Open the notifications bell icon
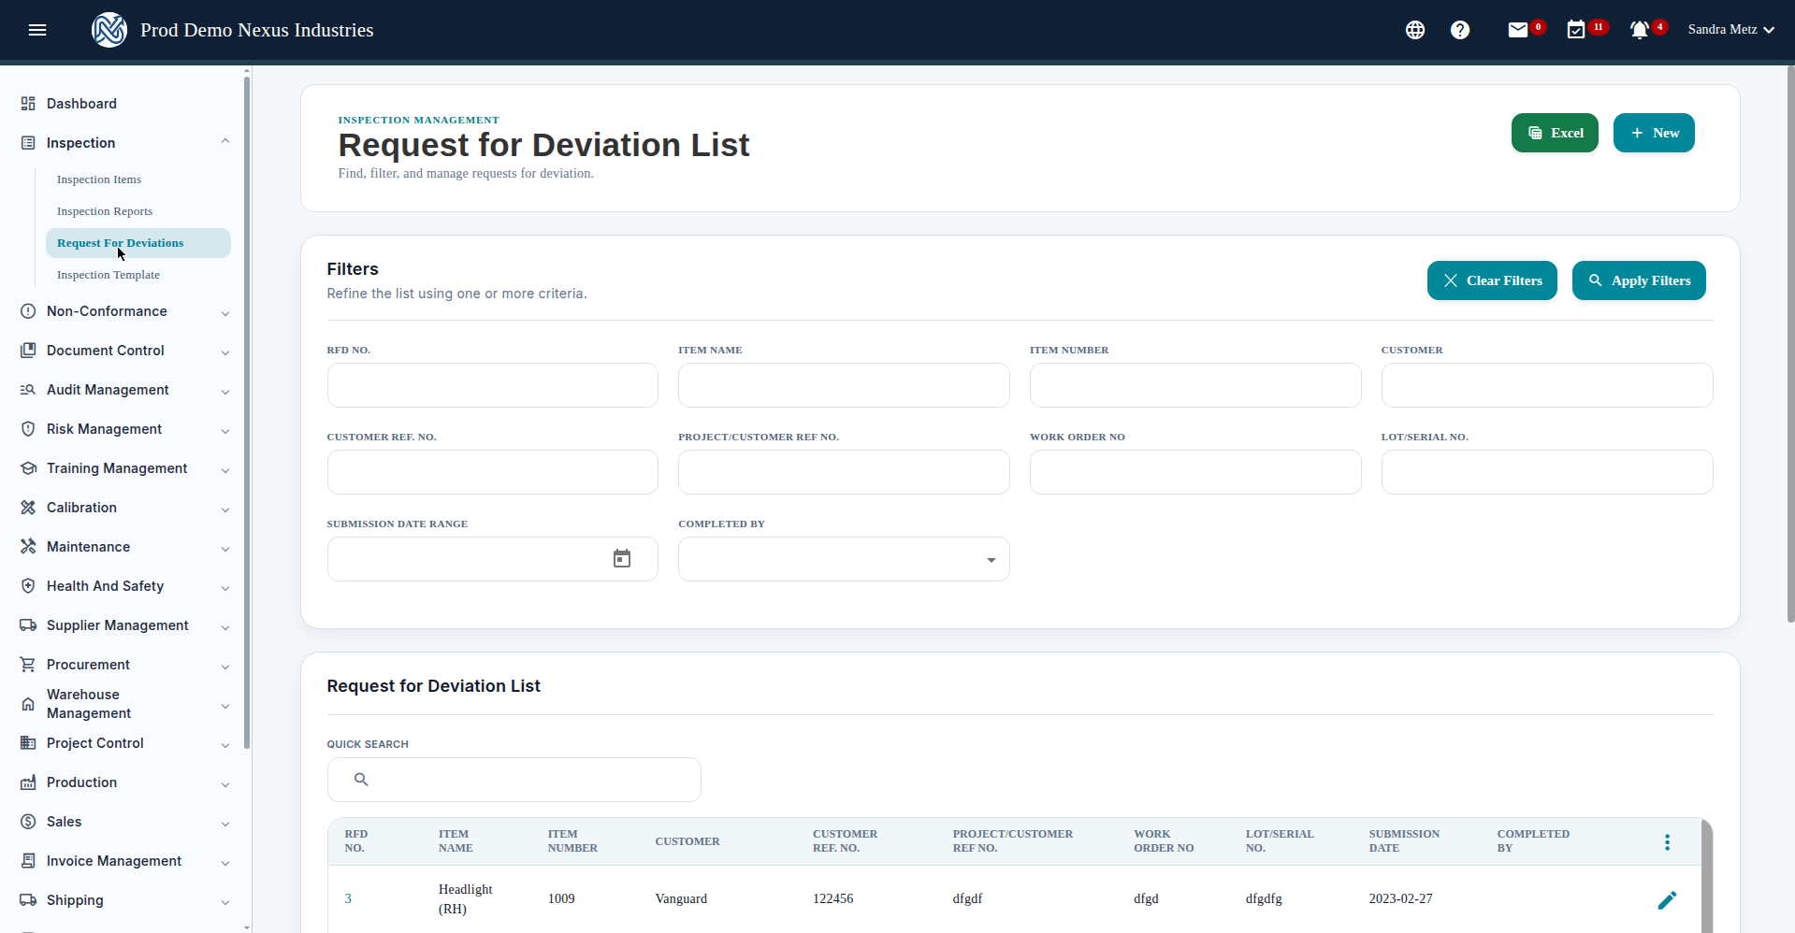The width and height of the screenshot is (1795, 933). click(1639, 30)
